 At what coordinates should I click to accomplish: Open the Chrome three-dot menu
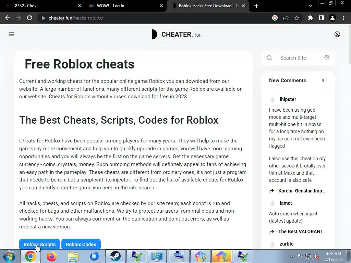point(343,18)
